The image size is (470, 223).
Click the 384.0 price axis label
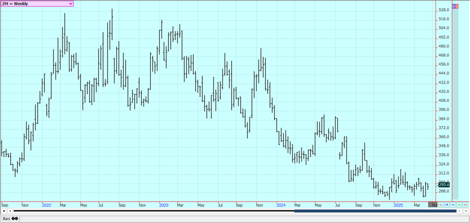tap(444, 119)
